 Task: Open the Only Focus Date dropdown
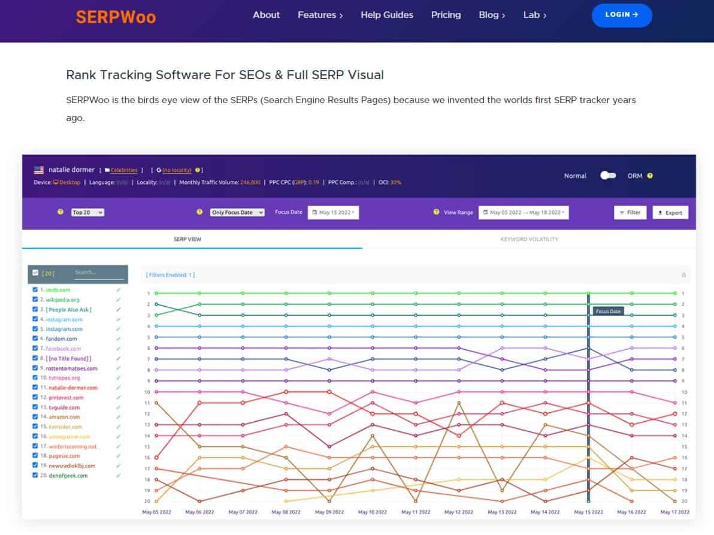click(x=237, y=212)
